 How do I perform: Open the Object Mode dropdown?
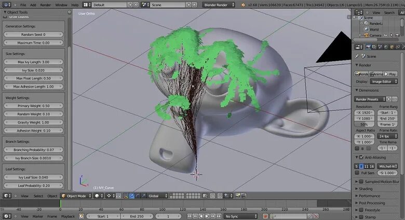(x=76, y=196)
